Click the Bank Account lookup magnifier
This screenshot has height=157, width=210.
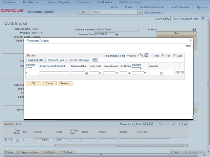click(x=117, y=73)
